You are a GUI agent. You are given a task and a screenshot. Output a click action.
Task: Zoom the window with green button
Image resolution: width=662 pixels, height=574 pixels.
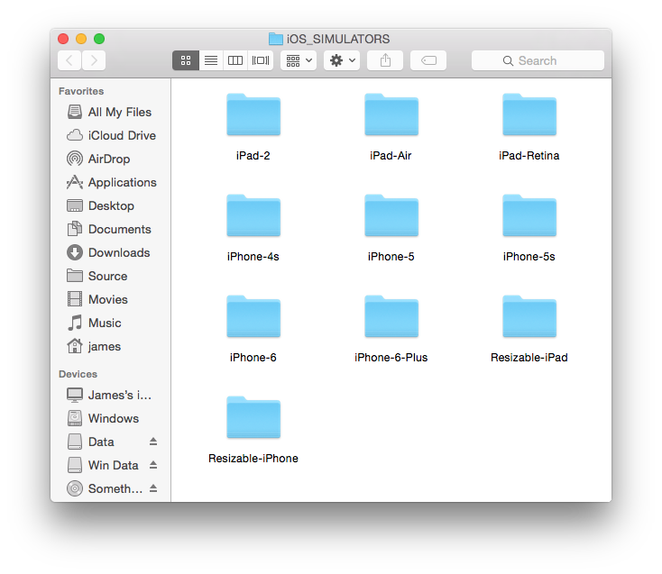(x=99, y=39)
